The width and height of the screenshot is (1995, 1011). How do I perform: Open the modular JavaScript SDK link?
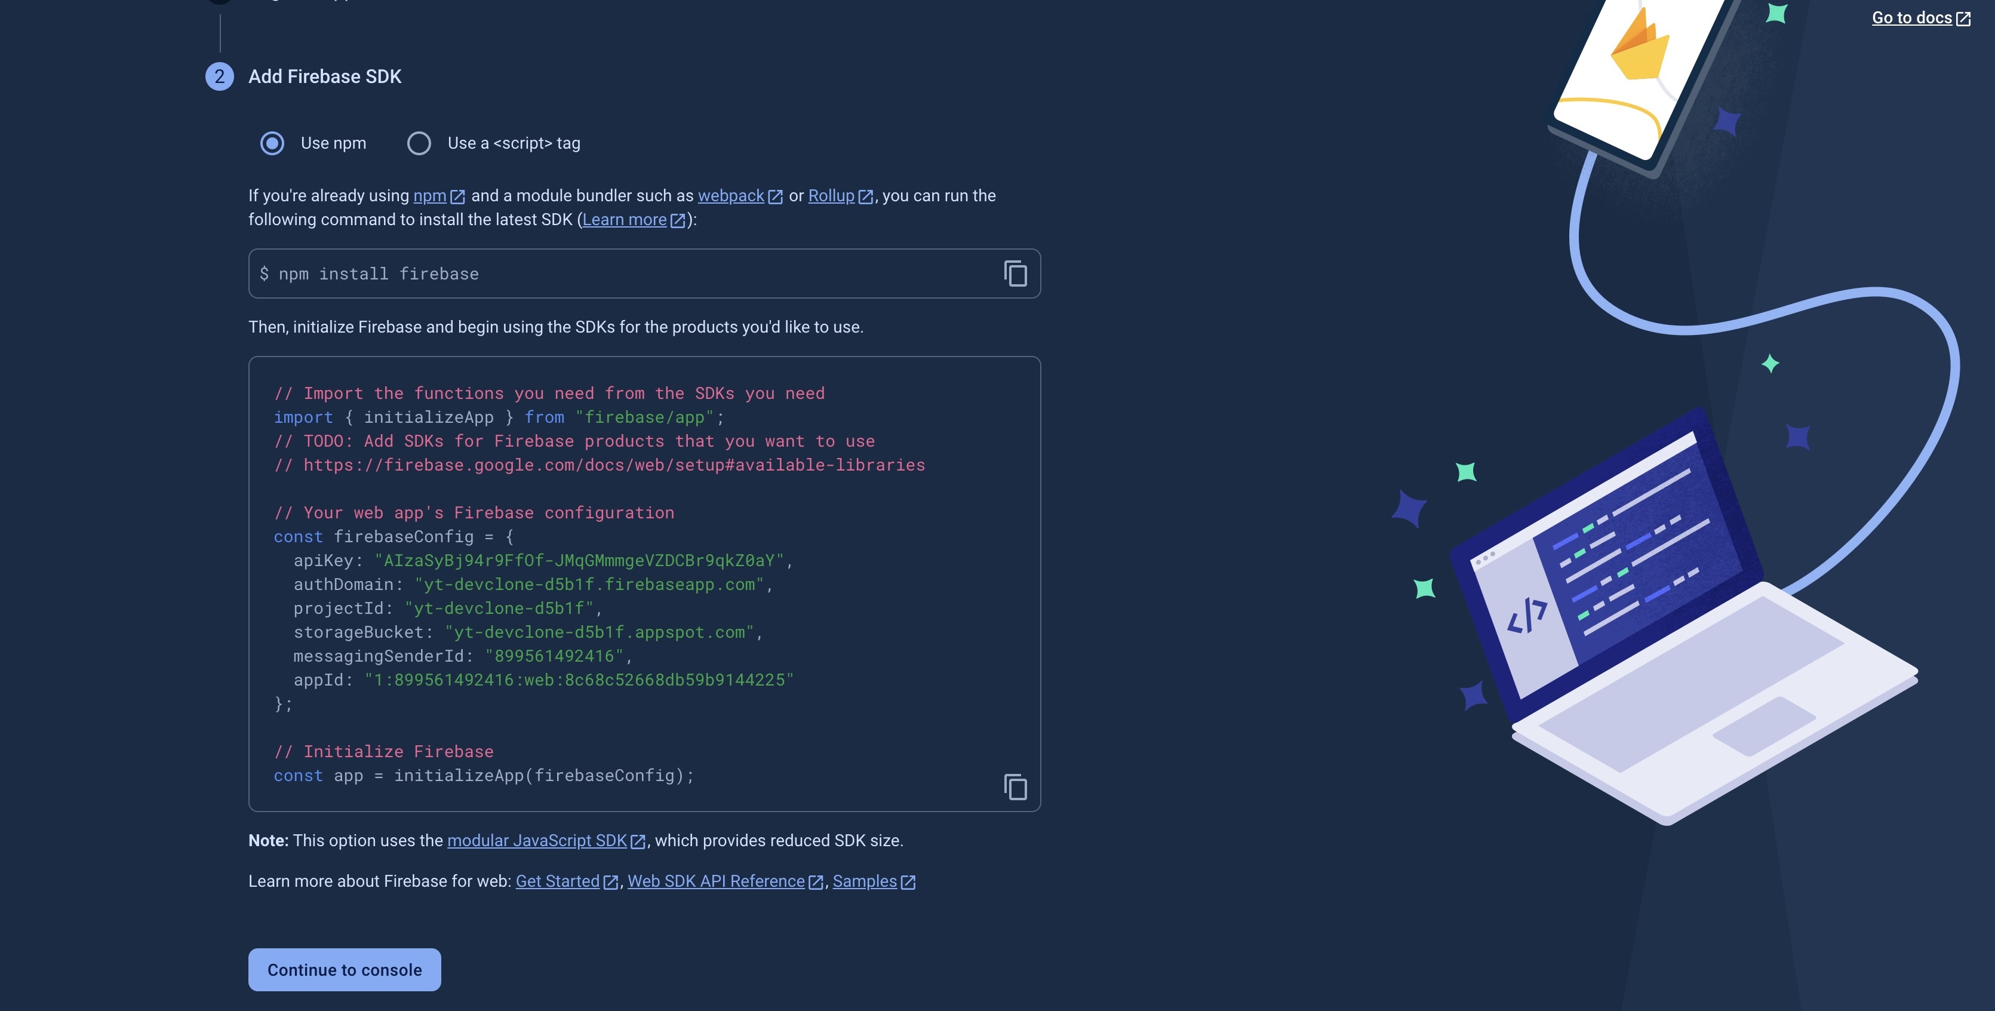pos(537,841)
